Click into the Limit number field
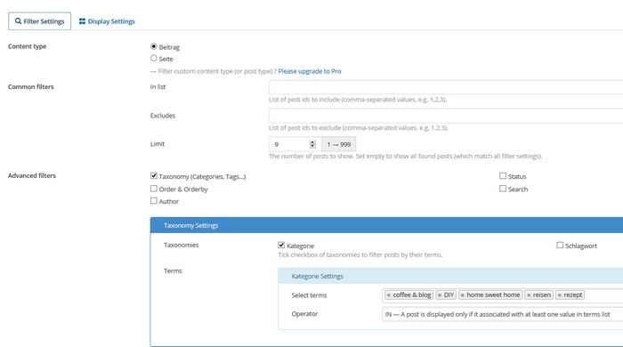 click(x=295, y=144)
